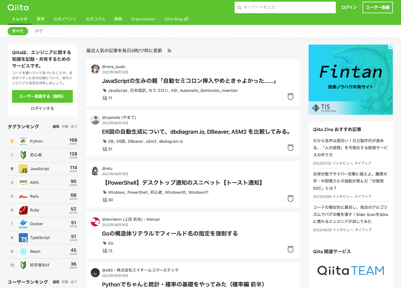Screen dimensions: 401x288
Task: Click the Docker whale tag logo
Action: click(x=23, y=224)
